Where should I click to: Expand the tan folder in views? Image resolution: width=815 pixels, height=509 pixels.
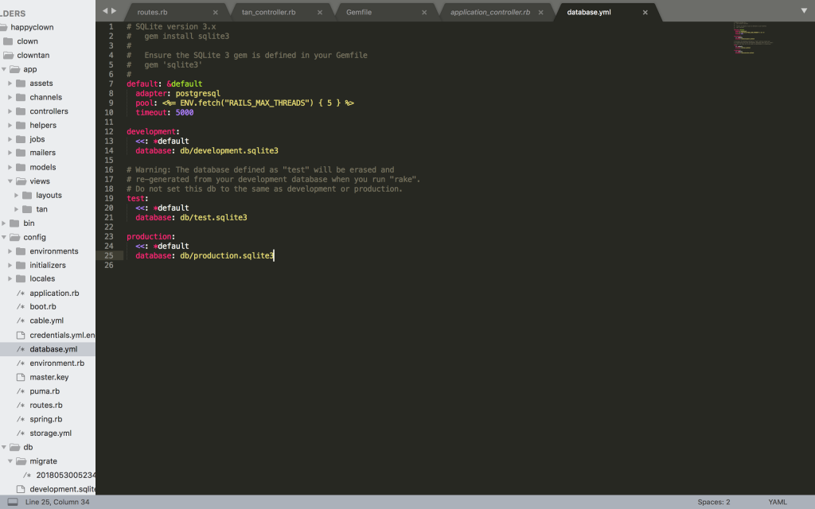click(16, 209)
